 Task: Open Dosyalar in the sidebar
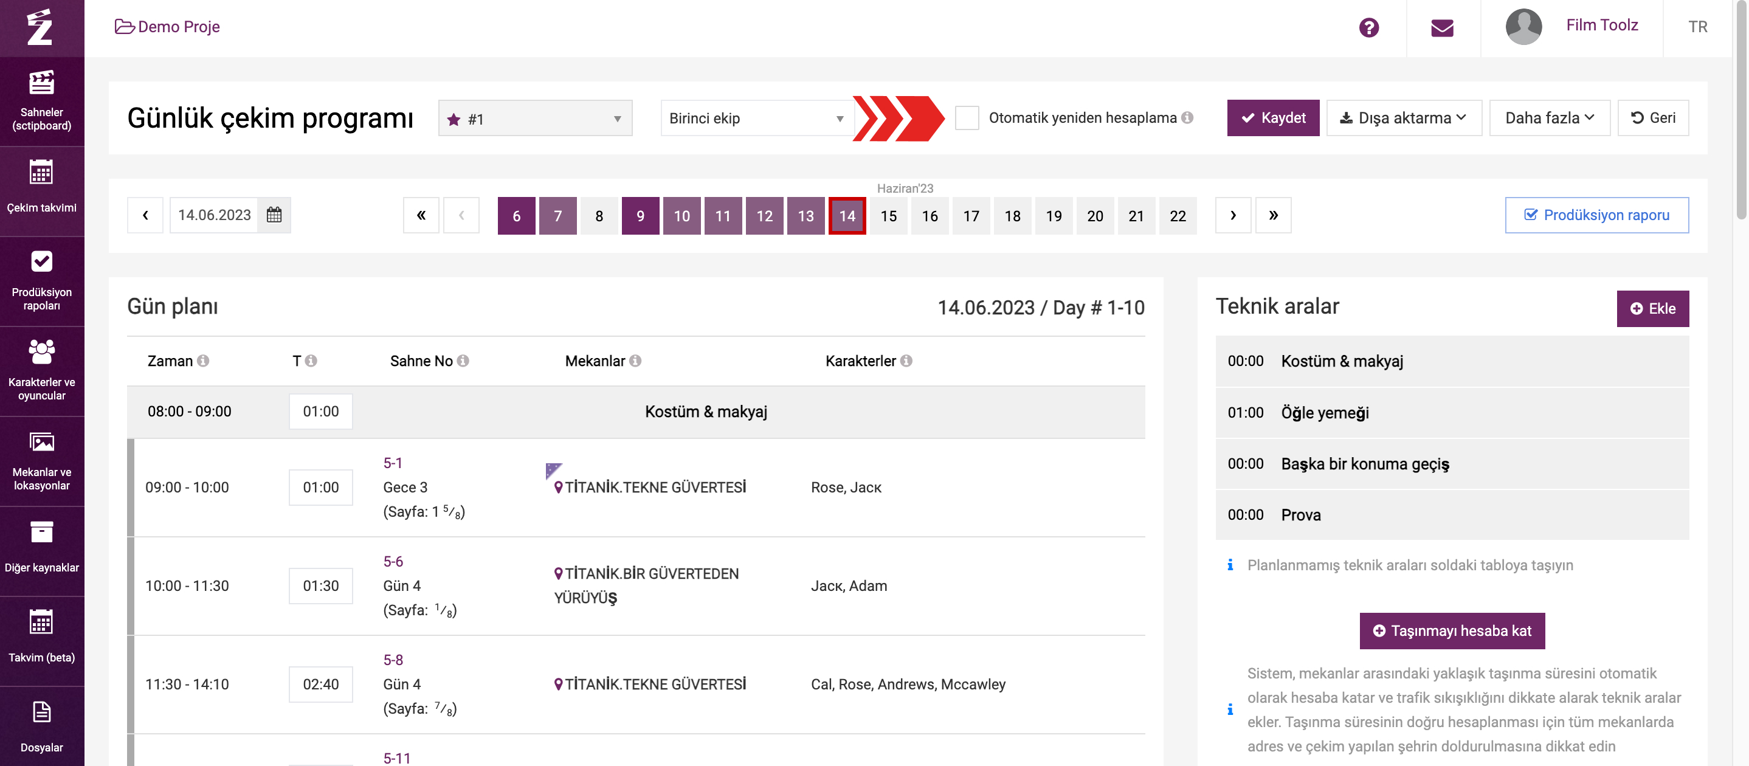point(41,726)
